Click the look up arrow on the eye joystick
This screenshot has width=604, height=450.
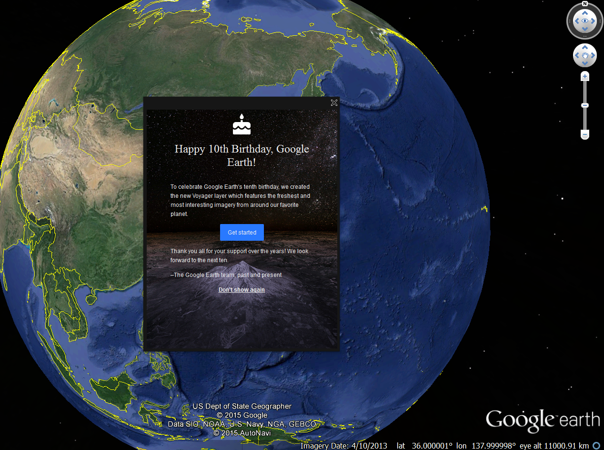tap(585, 13)
